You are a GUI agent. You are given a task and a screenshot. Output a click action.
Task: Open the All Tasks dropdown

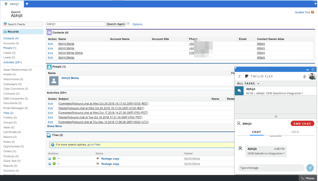coord(247,83)
